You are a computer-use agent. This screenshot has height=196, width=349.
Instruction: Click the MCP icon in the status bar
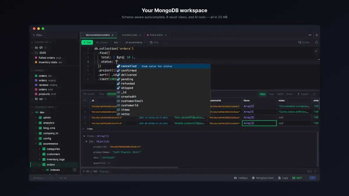click(297, 178)
